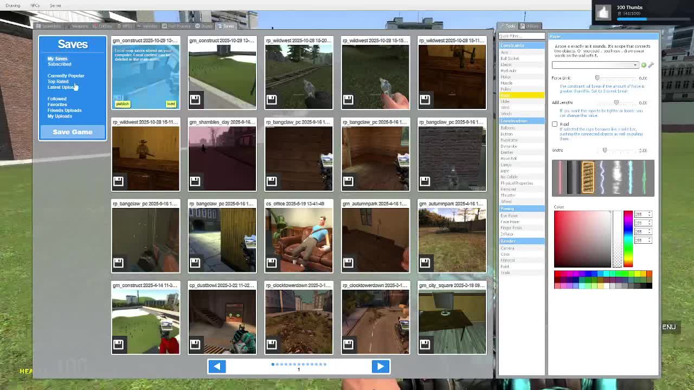
Task: Enable the Rigid checkbox
Action: [x=555, y=125]
